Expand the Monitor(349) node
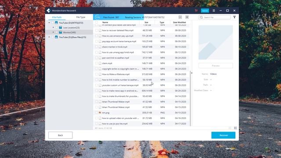The width and height of the screenshot is (281, 158). [x=53, y=32]
